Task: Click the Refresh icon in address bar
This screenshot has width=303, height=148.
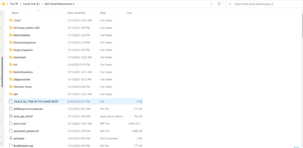Action: 219,4
